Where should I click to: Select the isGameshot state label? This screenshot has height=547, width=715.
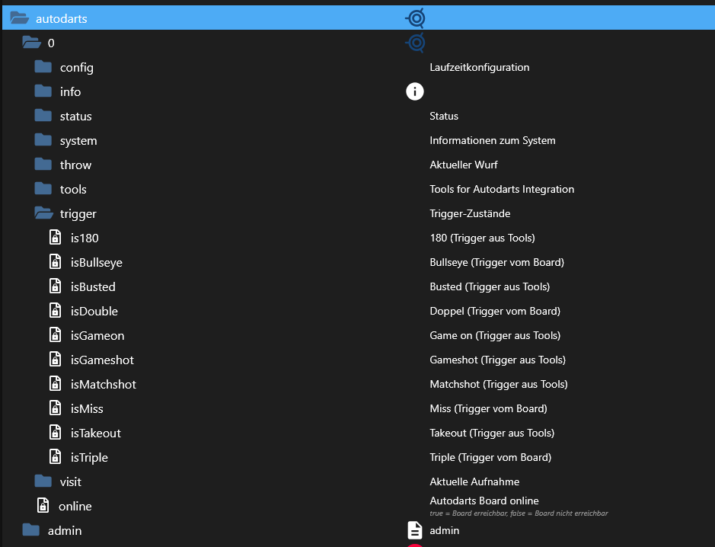click(x=102, y=360)
